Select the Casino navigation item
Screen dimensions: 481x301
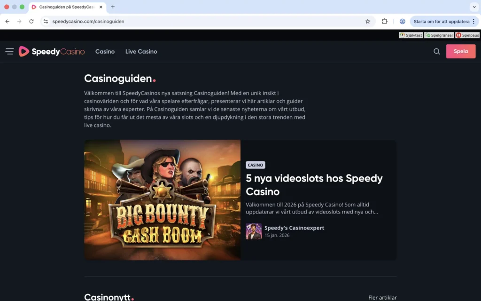pyautogui.click(x=105, y=51)
